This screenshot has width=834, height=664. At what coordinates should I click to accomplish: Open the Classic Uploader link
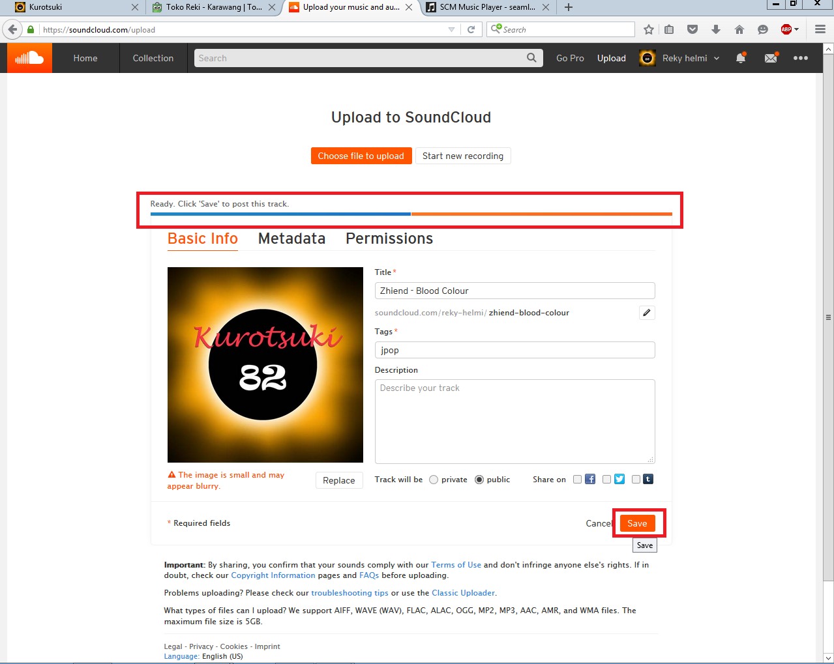463,593
